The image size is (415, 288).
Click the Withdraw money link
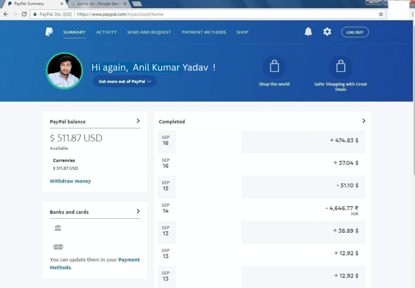[x=71, y=181]
